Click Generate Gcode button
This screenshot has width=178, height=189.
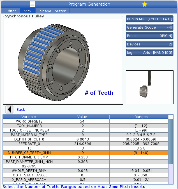(150, 27)
